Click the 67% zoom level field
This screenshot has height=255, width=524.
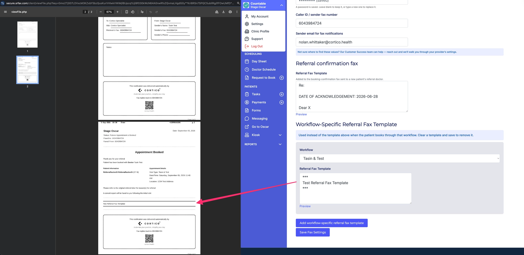(x=109, y=12)
